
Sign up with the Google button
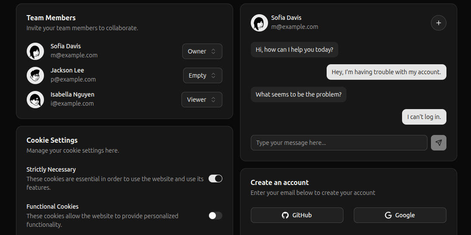pyautogui.click(x=400, y=215)
